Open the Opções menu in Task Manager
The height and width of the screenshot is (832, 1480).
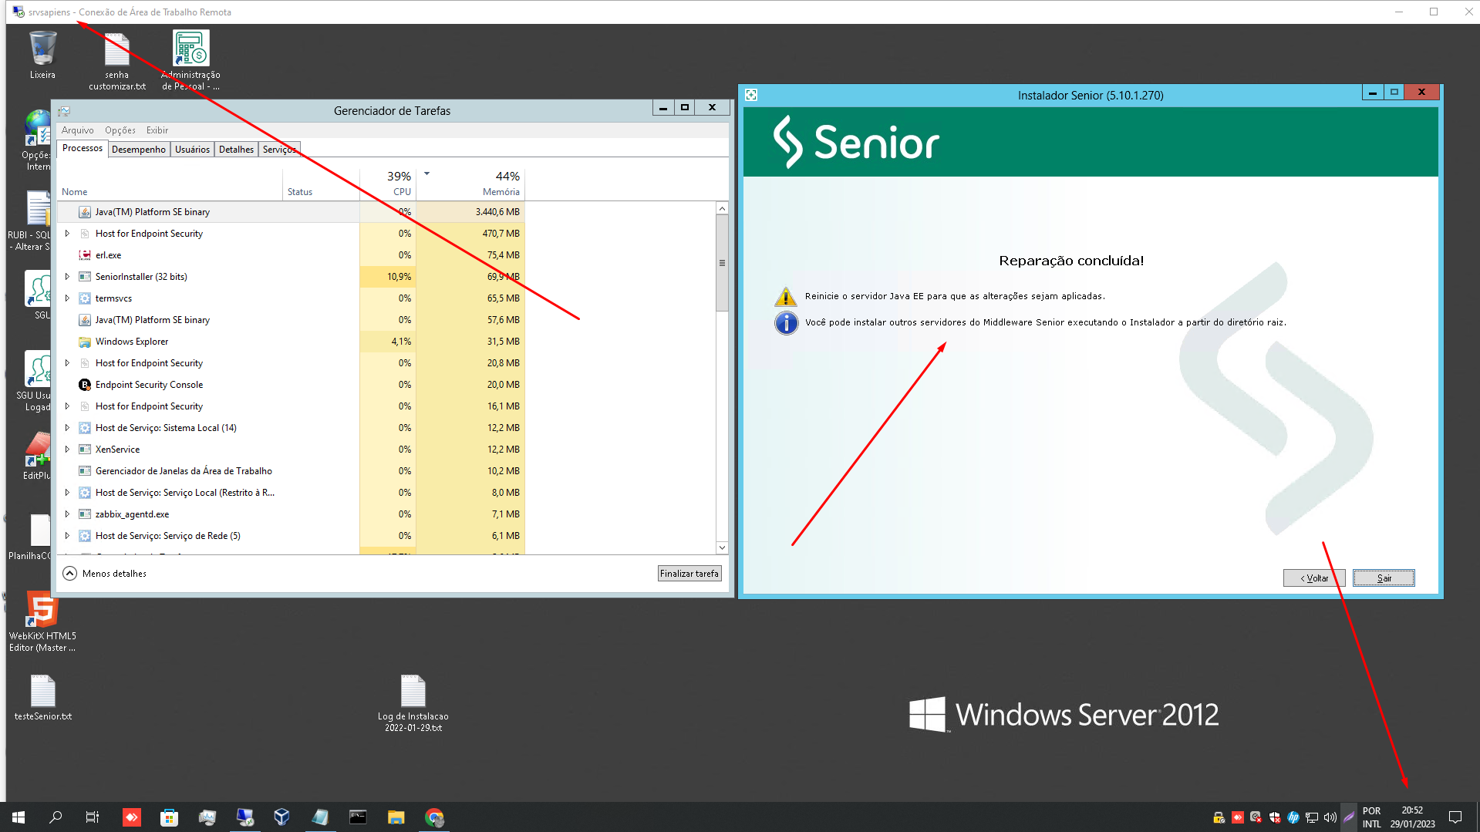pyautogui.click(x=120, y=130)
